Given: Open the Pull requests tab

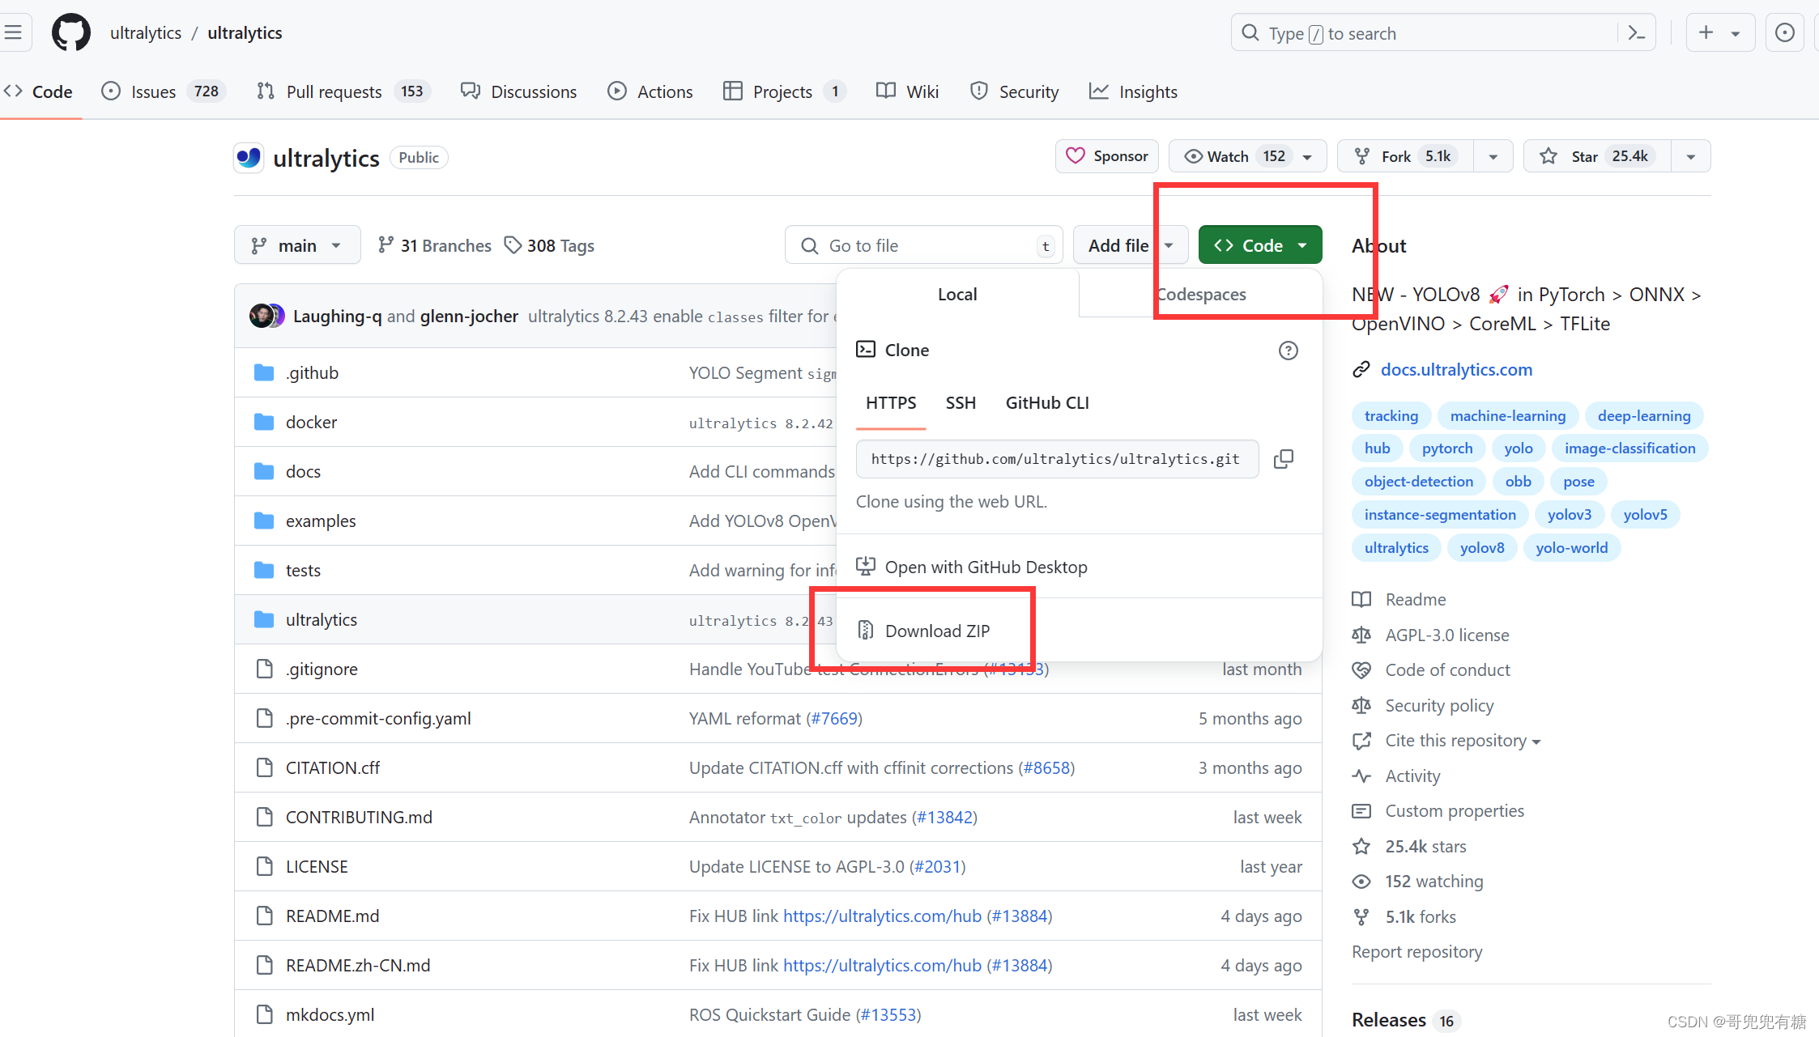Looking at the screenshot, I should coord(333,91).
